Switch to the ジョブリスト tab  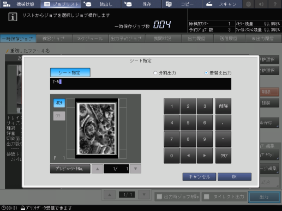(61, 4)
